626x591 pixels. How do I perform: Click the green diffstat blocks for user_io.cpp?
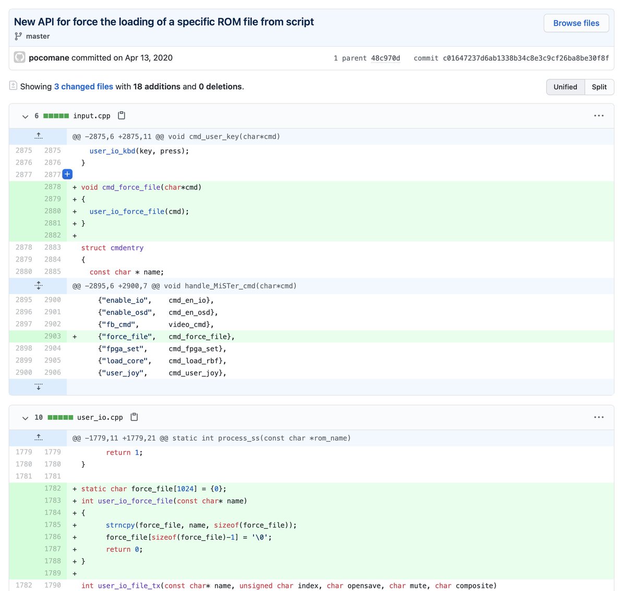point(60,418)
